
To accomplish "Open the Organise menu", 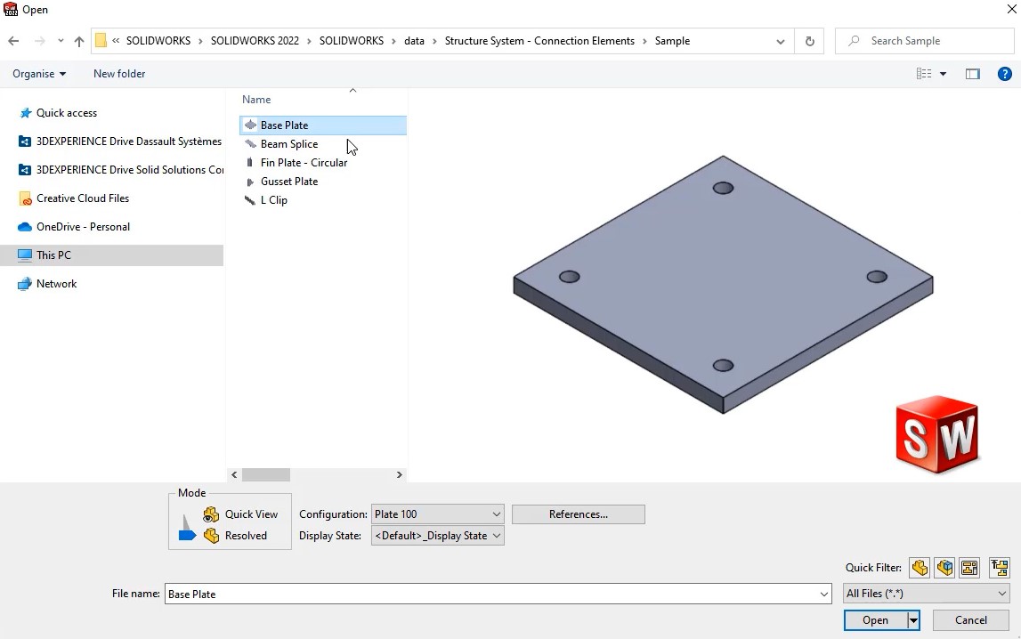I will tap(38, 74).
